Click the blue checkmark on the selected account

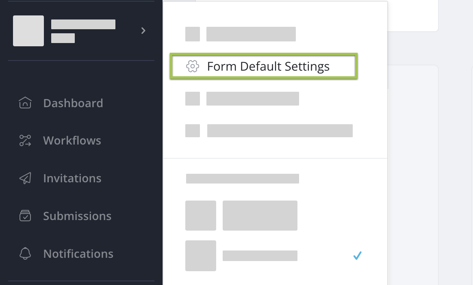[x=357, y=256]
